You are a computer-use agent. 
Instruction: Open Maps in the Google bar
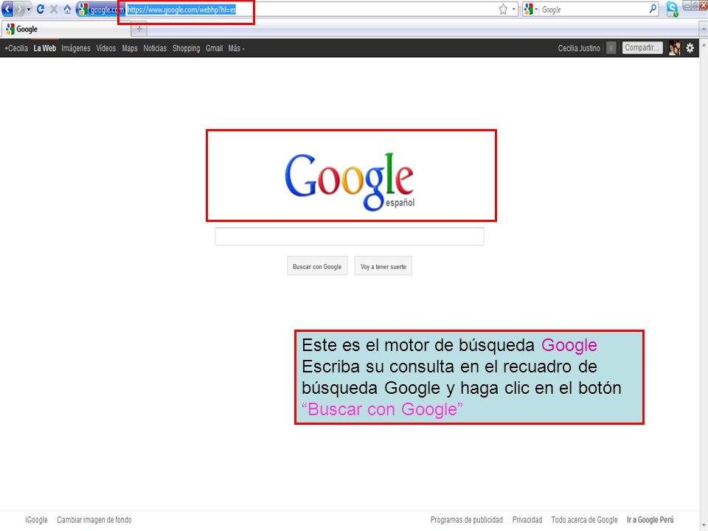(130, 49)
